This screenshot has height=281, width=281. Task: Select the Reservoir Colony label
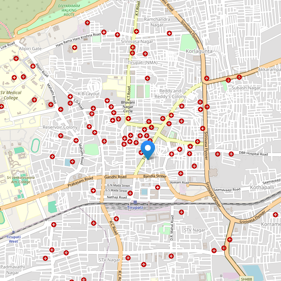[x=60, y=127]
